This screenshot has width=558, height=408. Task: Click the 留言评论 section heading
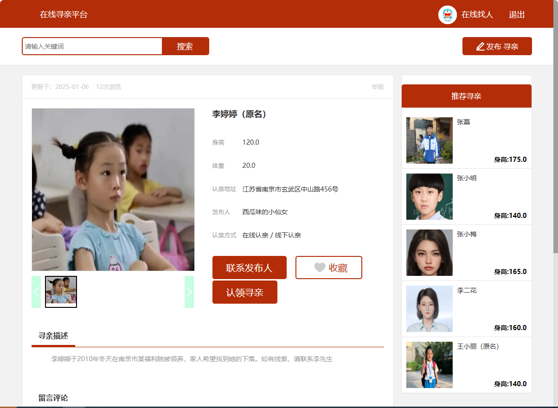(x=53, y=397)
